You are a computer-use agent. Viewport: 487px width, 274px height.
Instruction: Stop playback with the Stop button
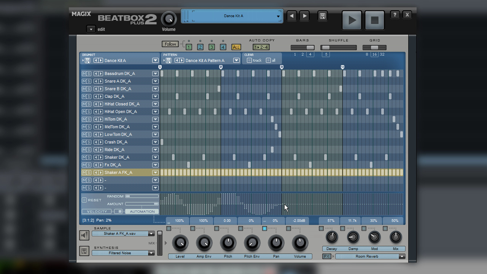(x=375, y=20)
